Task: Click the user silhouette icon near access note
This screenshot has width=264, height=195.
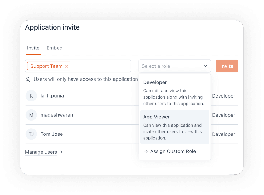Action: pos(28,79)
